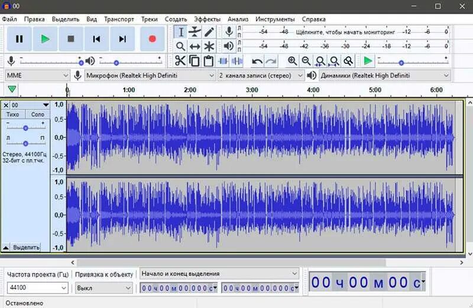
Task: Click the horizontal scrollbar under the tracks
Action: click(231, 262)
